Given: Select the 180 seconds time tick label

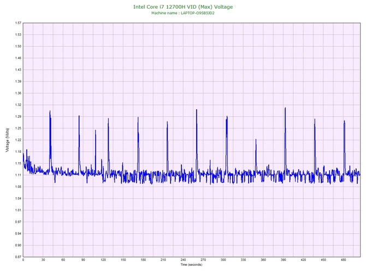Looking at the screenshot, I should click(143, 260).
